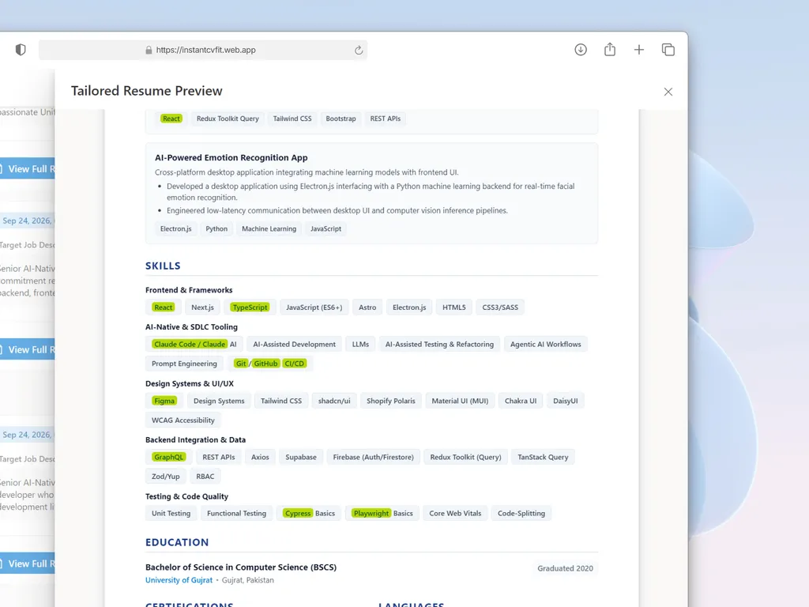Select the Redux Toolkit Query tag
Screen dimensions: 809x607
click(x=228, y=119)
